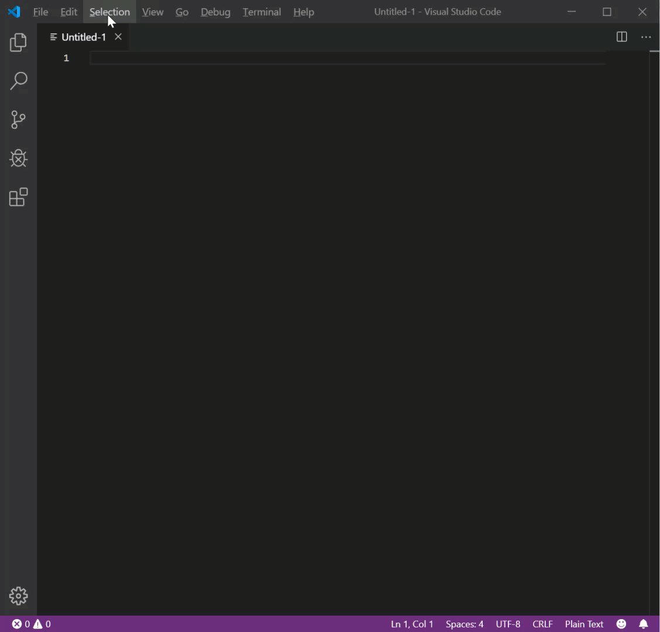This screenshot has height=632, width=660.
Task: Close the Visual Studio Code window
Action: point(642,12)
